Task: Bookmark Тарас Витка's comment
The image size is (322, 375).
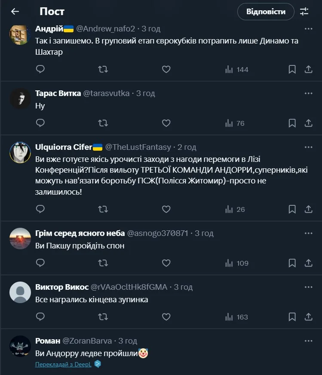Action: pyautogui.click(x=292, y=123)
